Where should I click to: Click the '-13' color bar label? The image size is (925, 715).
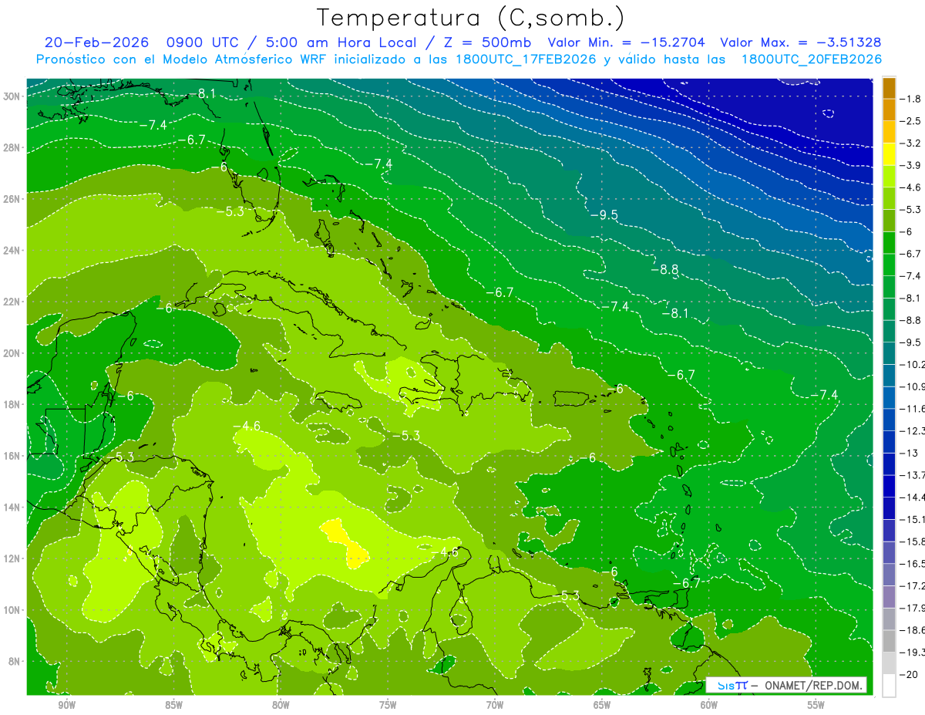click(908, 453)
